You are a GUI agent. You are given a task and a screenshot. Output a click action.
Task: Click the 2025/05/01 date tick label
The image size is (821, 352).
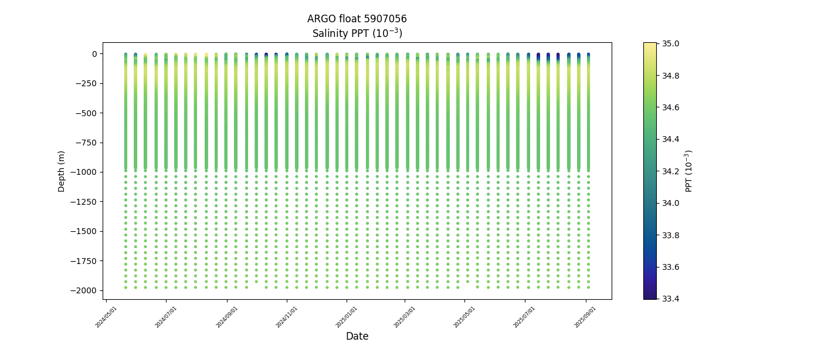466,316
